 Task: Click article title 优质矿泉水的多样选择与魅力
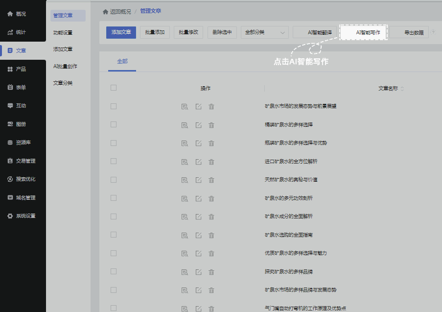click(296, 253)
